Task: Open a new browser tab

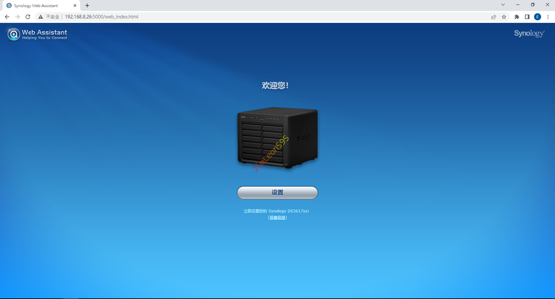Action: click(87, 5)
